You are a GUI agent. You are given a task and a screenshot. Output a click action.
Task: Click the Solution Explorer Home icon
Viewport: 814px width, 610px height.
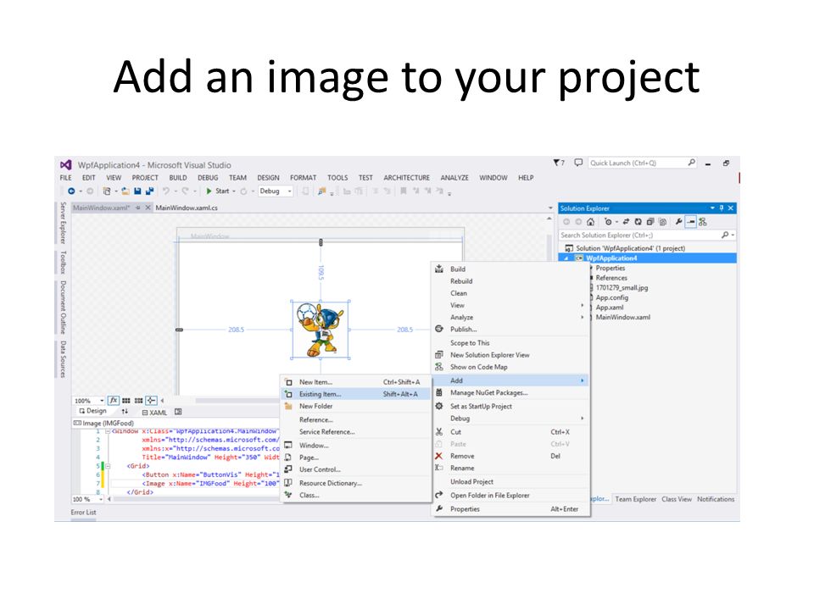[590, 222]
